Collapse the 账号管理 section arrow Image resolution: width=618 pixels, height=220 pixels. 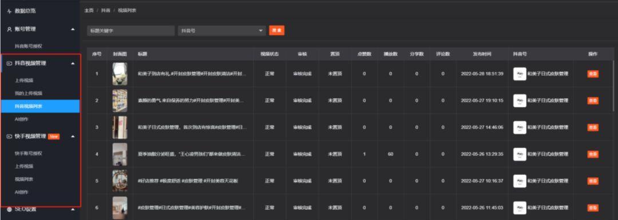pos(73,29)
